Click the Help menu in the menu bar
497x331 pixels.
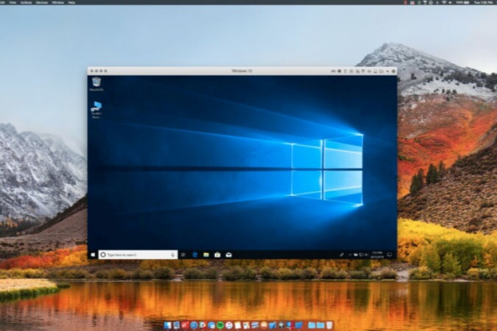72,2
